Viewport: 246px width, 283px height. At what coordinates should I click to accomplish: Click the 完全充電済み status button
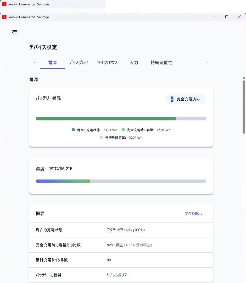click(x=186, y=99)
